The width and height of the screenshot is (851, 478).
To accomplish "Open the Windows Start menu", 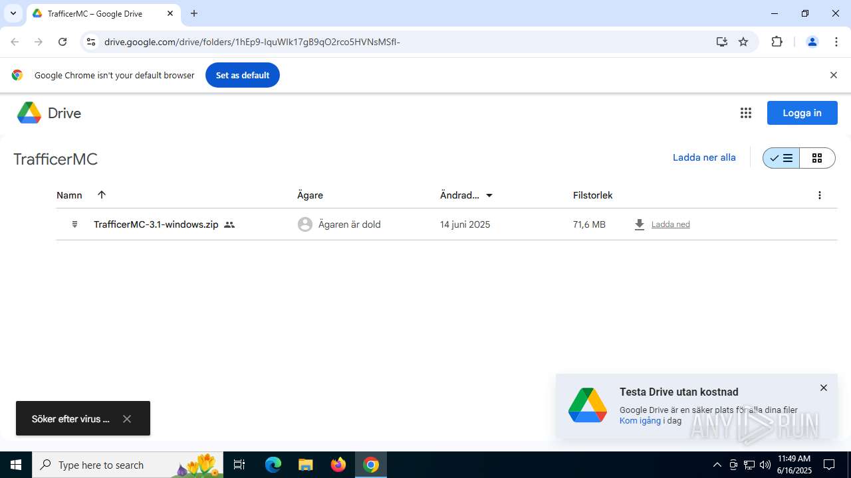I will tap(16, 465).
